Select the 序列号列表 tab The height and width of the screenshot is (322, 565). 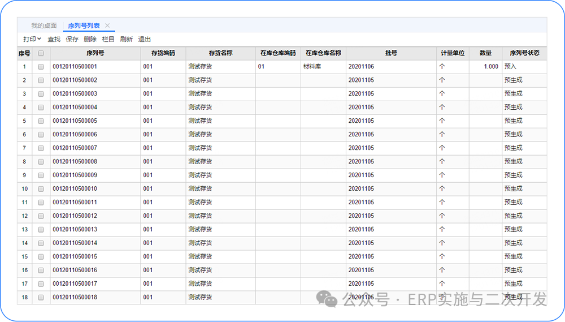tap(84, 25)
